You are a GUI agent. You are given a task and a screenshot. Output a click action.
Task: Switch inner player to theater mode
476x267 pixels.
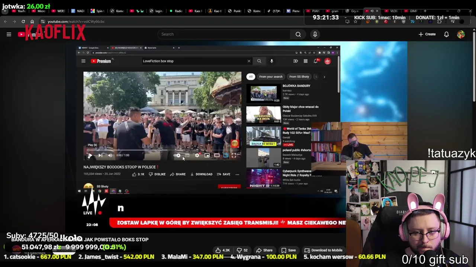pos(217,155)
